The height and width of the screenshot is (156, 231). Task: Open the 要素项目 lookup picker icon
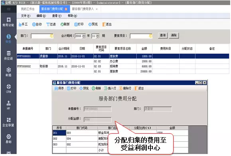click(151, 36)
